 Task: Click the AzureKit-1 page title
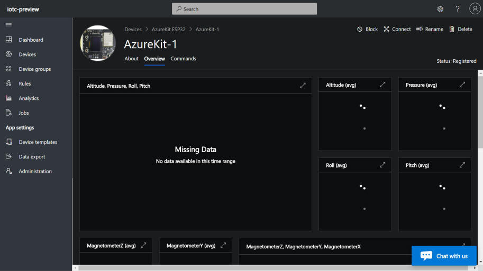150,44
